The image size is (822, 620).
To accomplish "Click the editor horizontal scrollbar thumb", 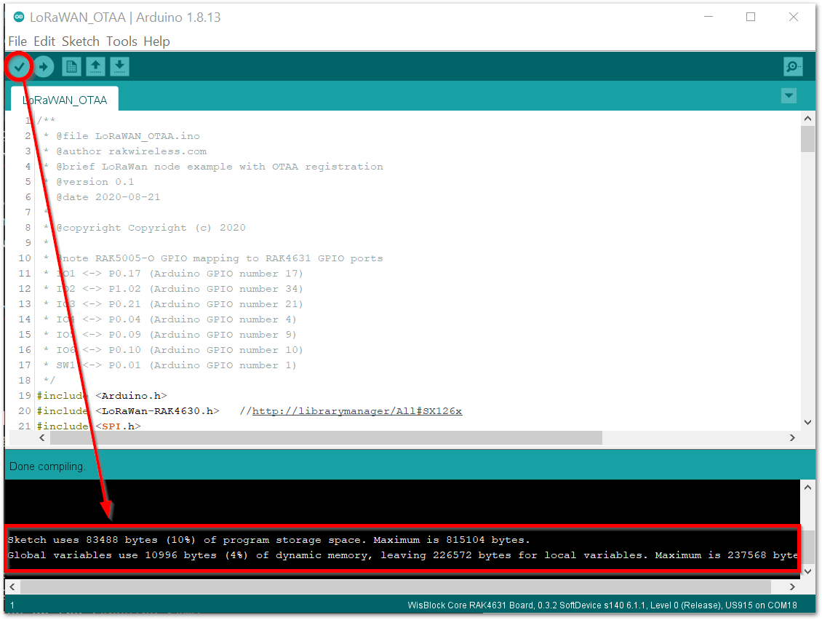I will pos(326,437).
